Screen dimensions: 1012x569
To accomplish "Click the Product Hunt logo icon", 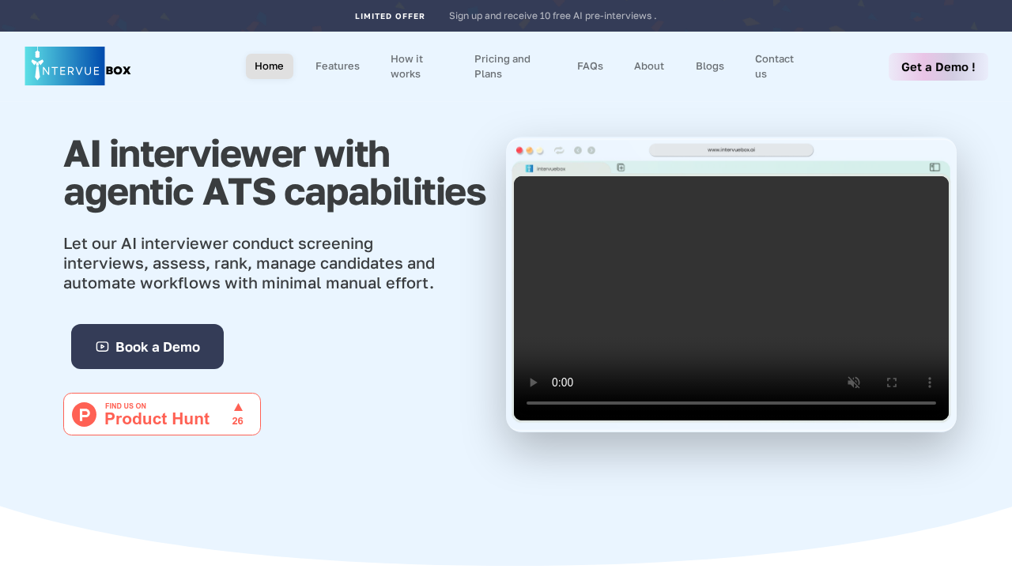I will [x=84, y=413].
